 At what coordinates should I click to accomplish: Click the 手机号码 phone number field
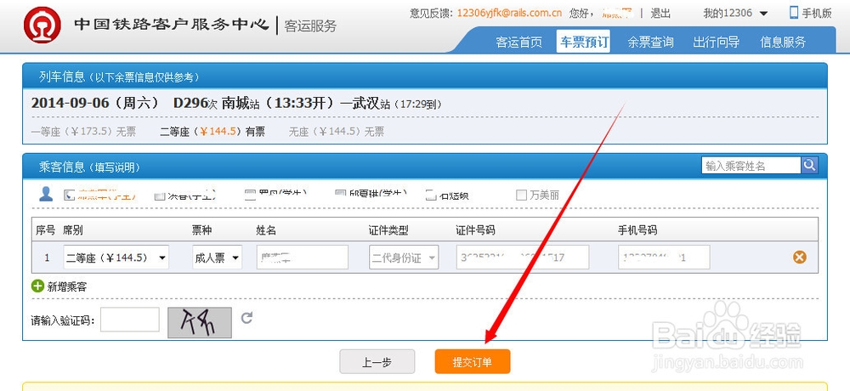pyautogui.click(x=664, y=258)
